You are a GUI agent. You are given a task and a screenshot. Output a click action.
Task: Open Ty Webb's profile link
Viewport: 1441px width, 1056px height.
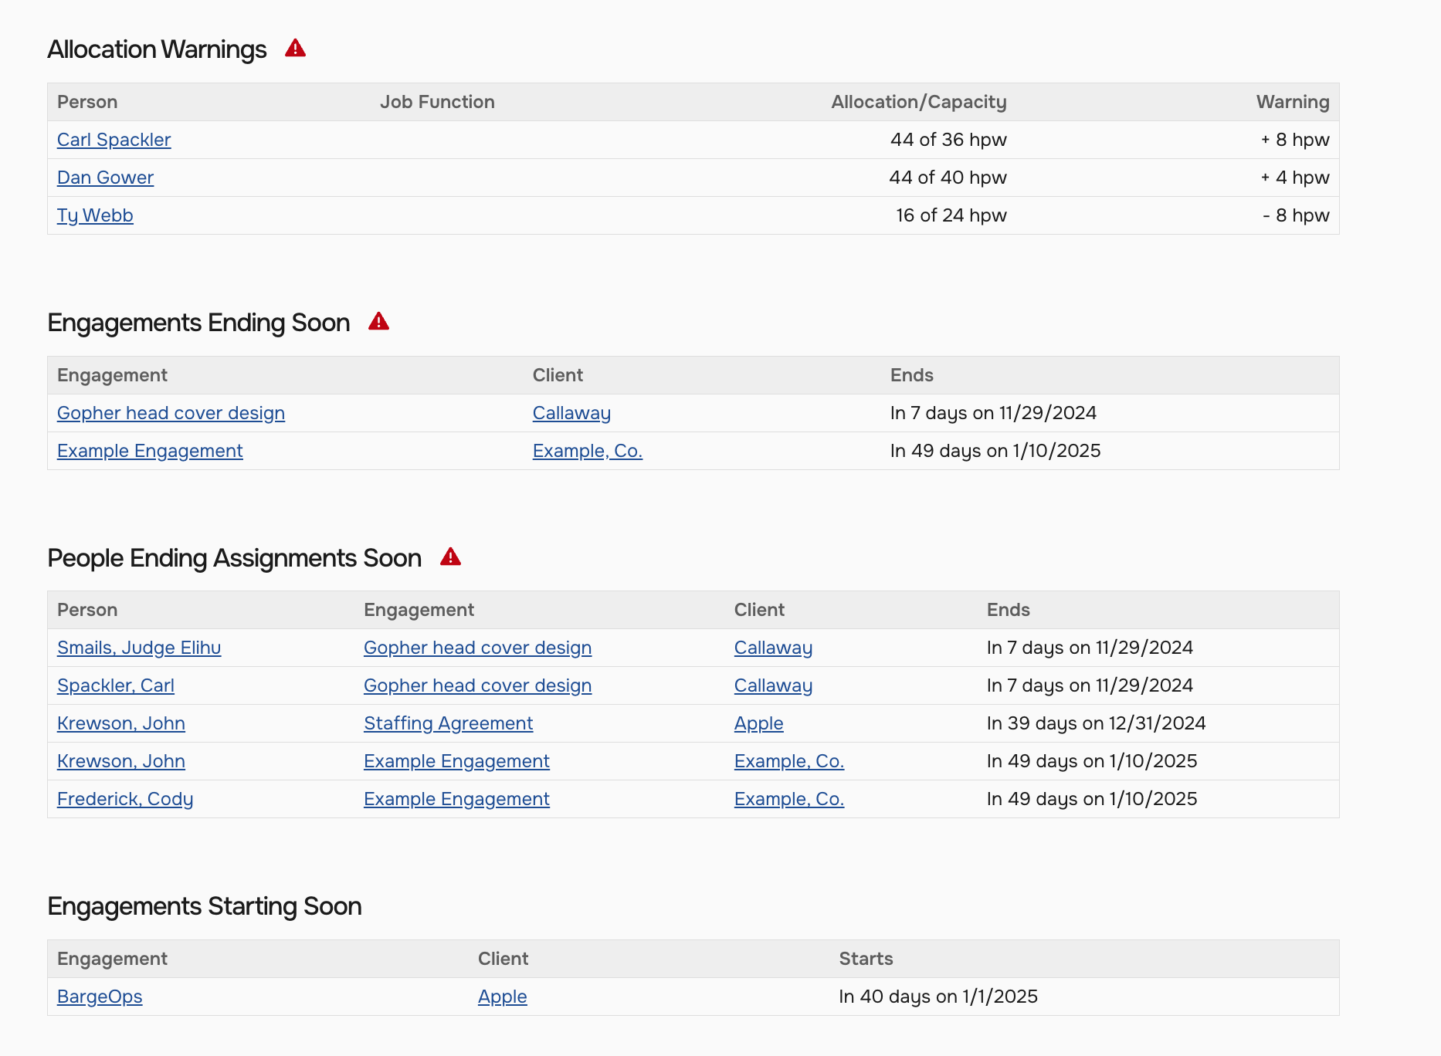(95, 215)
